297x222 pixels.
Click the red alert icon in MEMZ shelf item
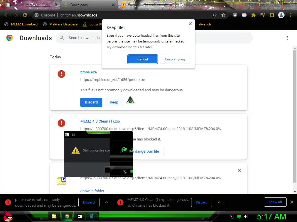click(x=120, y=202)
